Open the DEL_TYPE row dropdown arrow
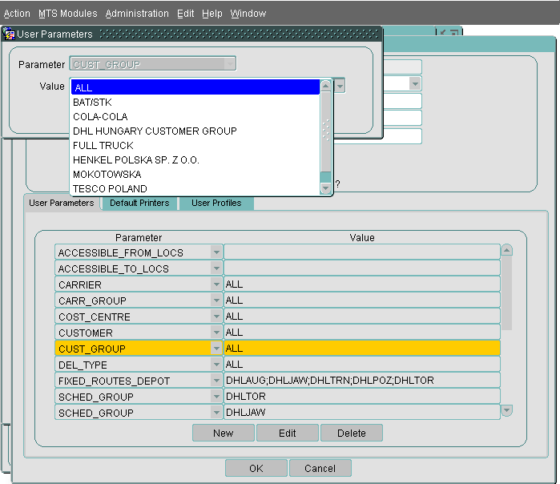Image resolution: width=560 pixels, height=484 pixels. click(216, 365)
